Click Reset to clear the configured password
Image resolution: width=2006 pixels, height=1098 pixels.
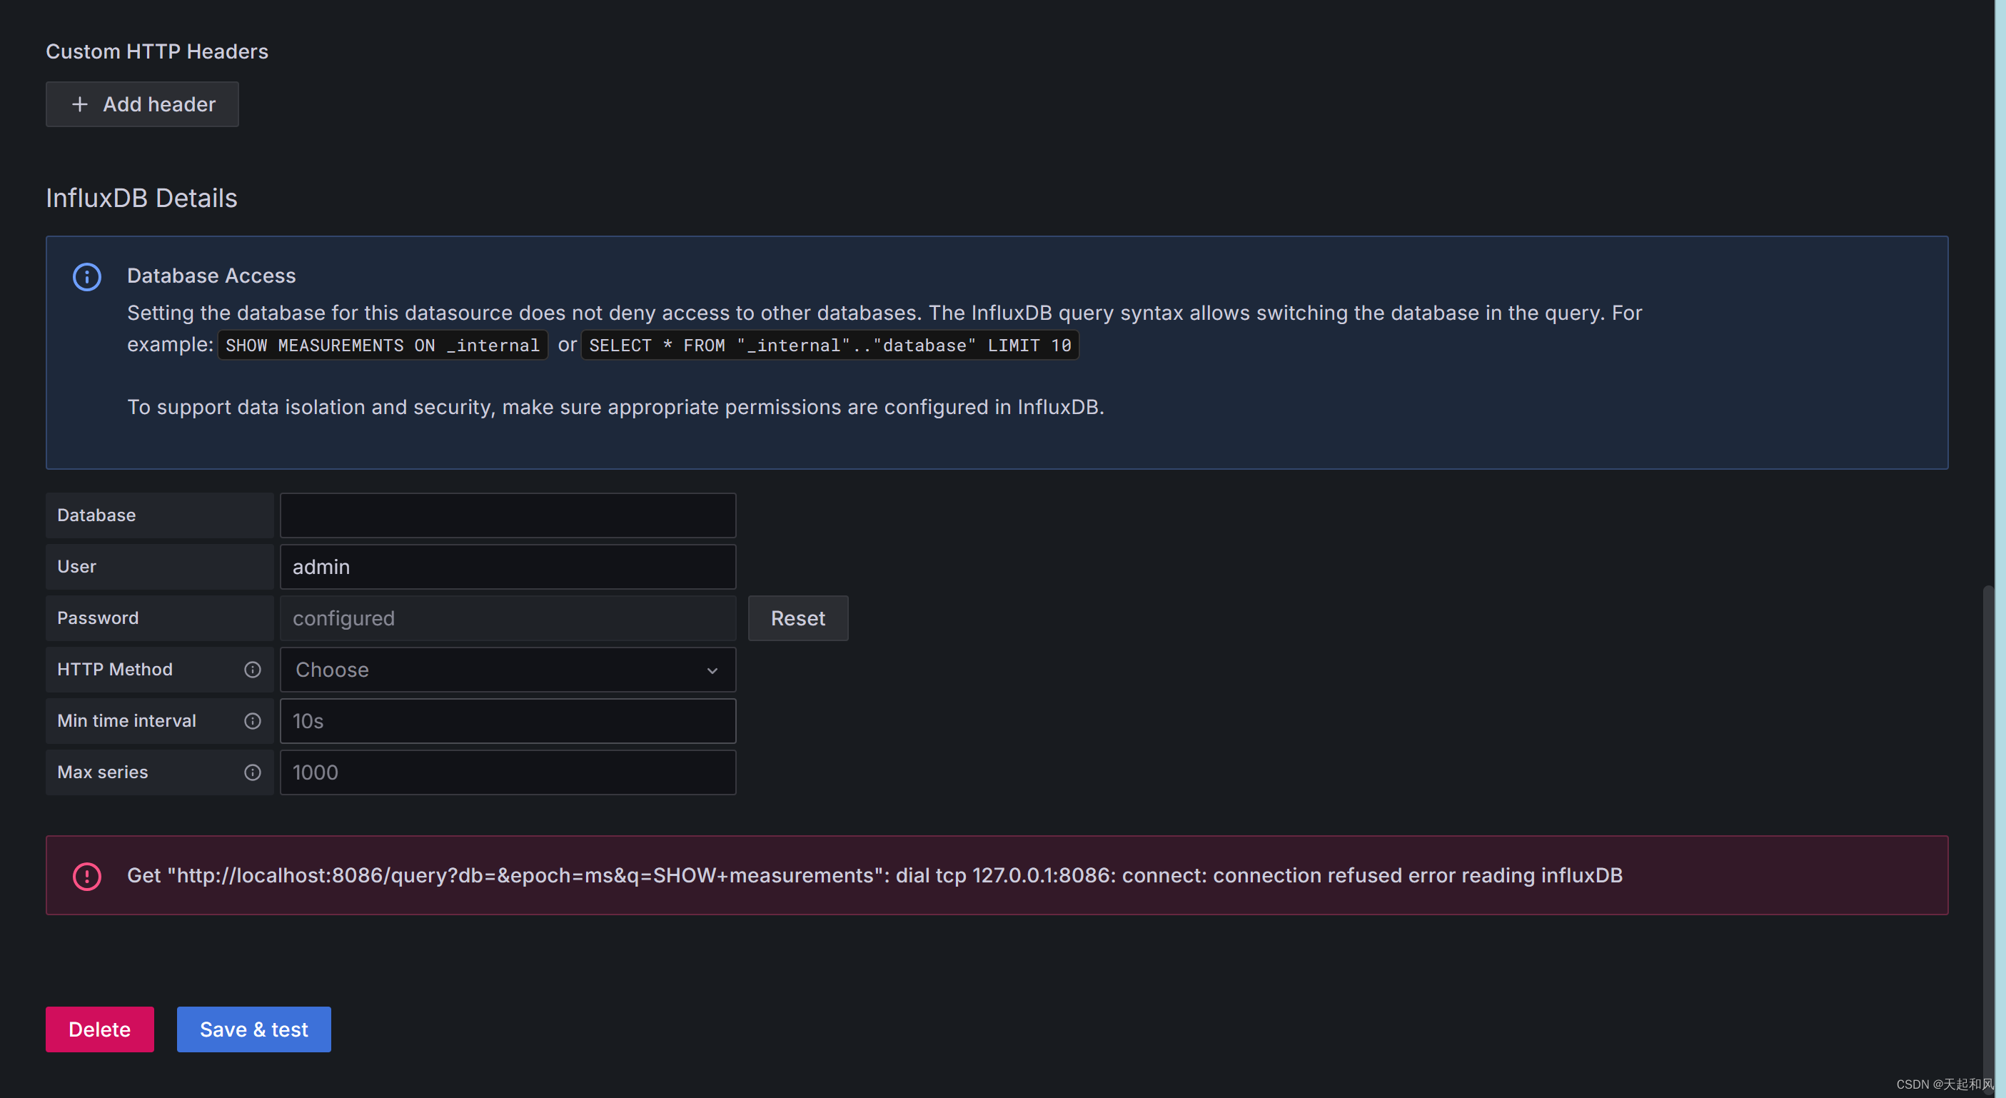797,618
